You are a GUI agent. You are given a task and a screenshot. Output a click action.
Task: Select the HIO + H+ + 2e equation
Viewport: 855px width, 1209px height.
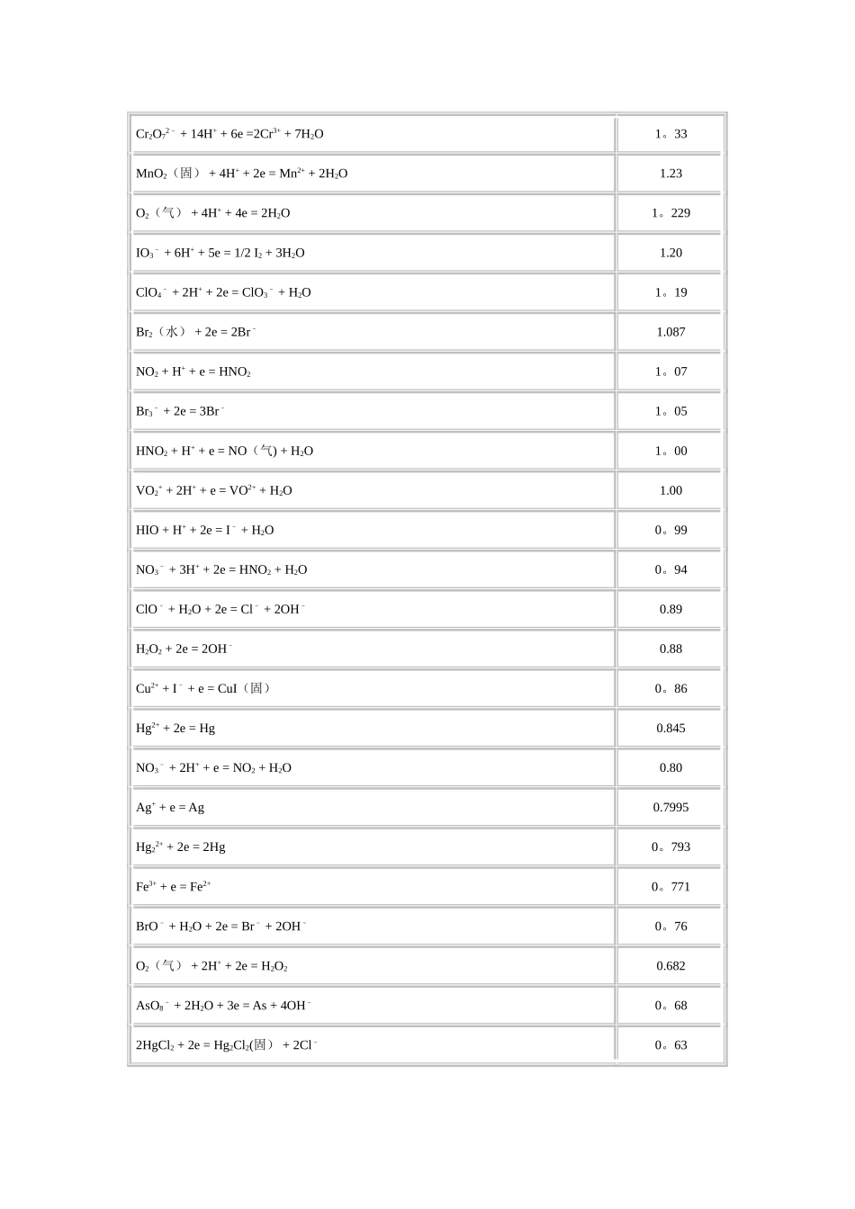[205, 530]
